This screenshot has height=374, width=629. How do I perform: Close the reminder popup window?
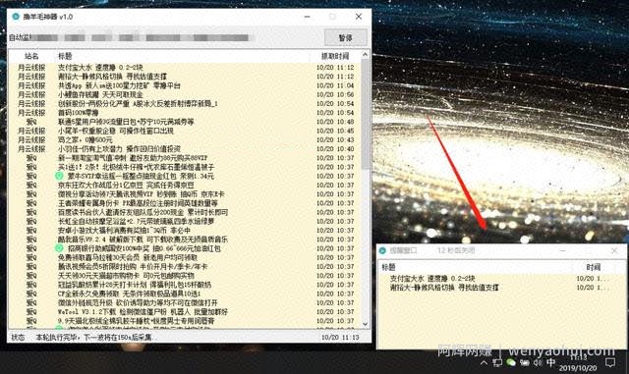(x=614, y=250)
